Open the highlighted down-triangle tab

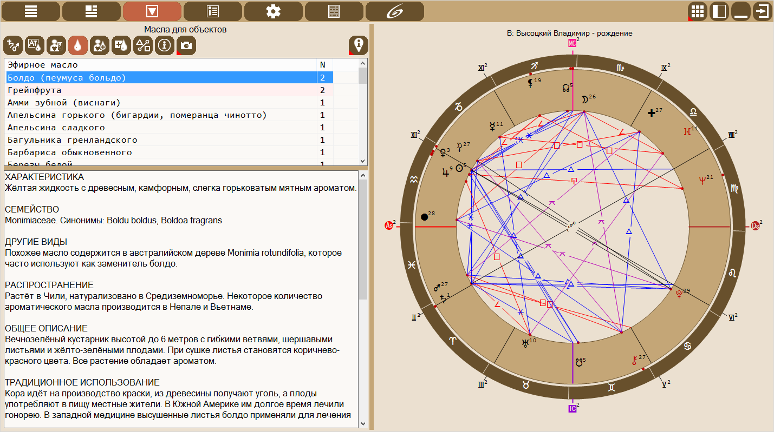(x=152, y=11)
